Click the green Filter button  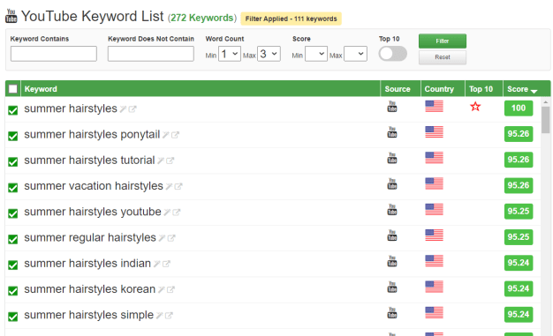[x=443, y=41]
